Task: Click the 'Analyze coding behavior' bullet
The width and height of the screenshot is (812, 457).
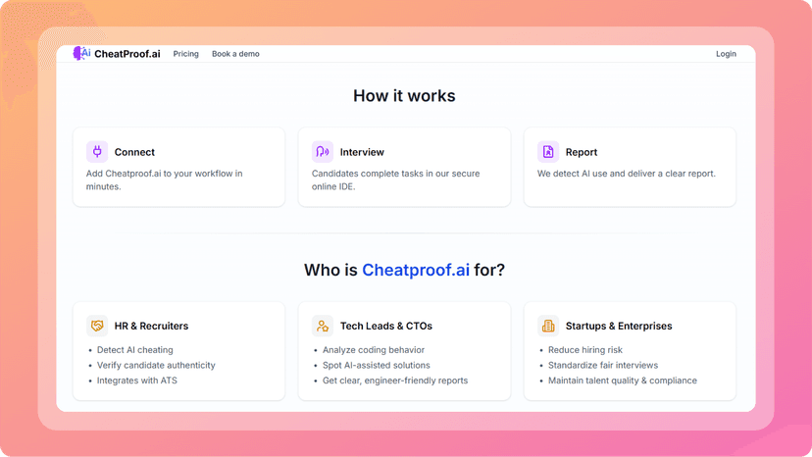Action: click(x=374, y=350)
